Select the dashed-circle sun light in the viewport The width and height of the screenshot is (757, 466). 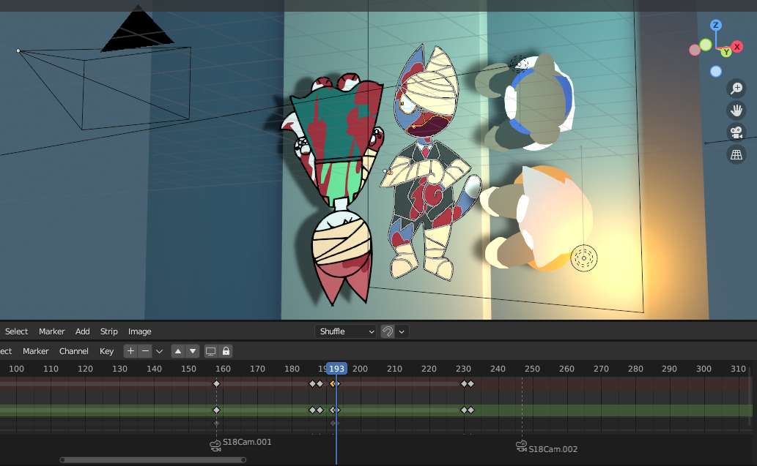(x=583, y=258)
